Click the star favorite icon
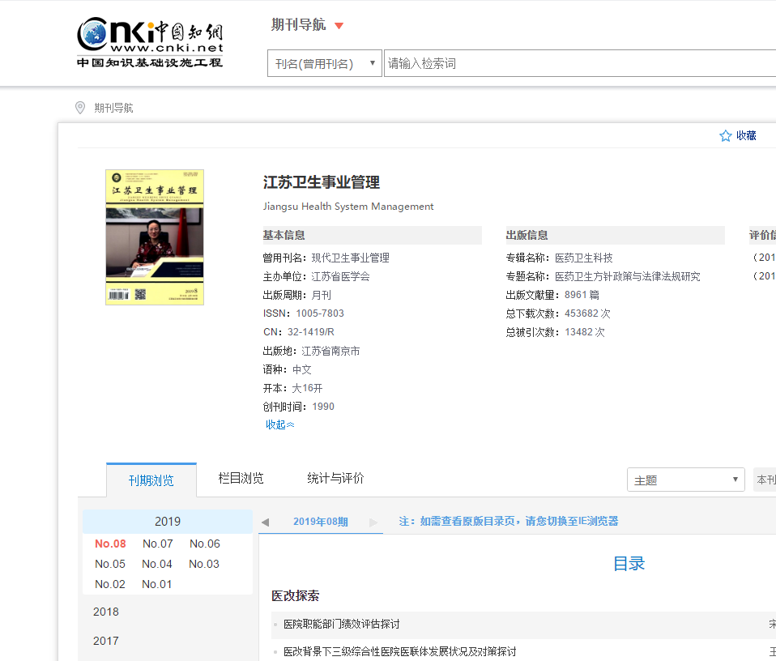776x661 pixels. click(726, 136)
